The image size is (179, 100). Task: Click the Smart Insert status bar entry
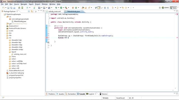click(120, 98)
